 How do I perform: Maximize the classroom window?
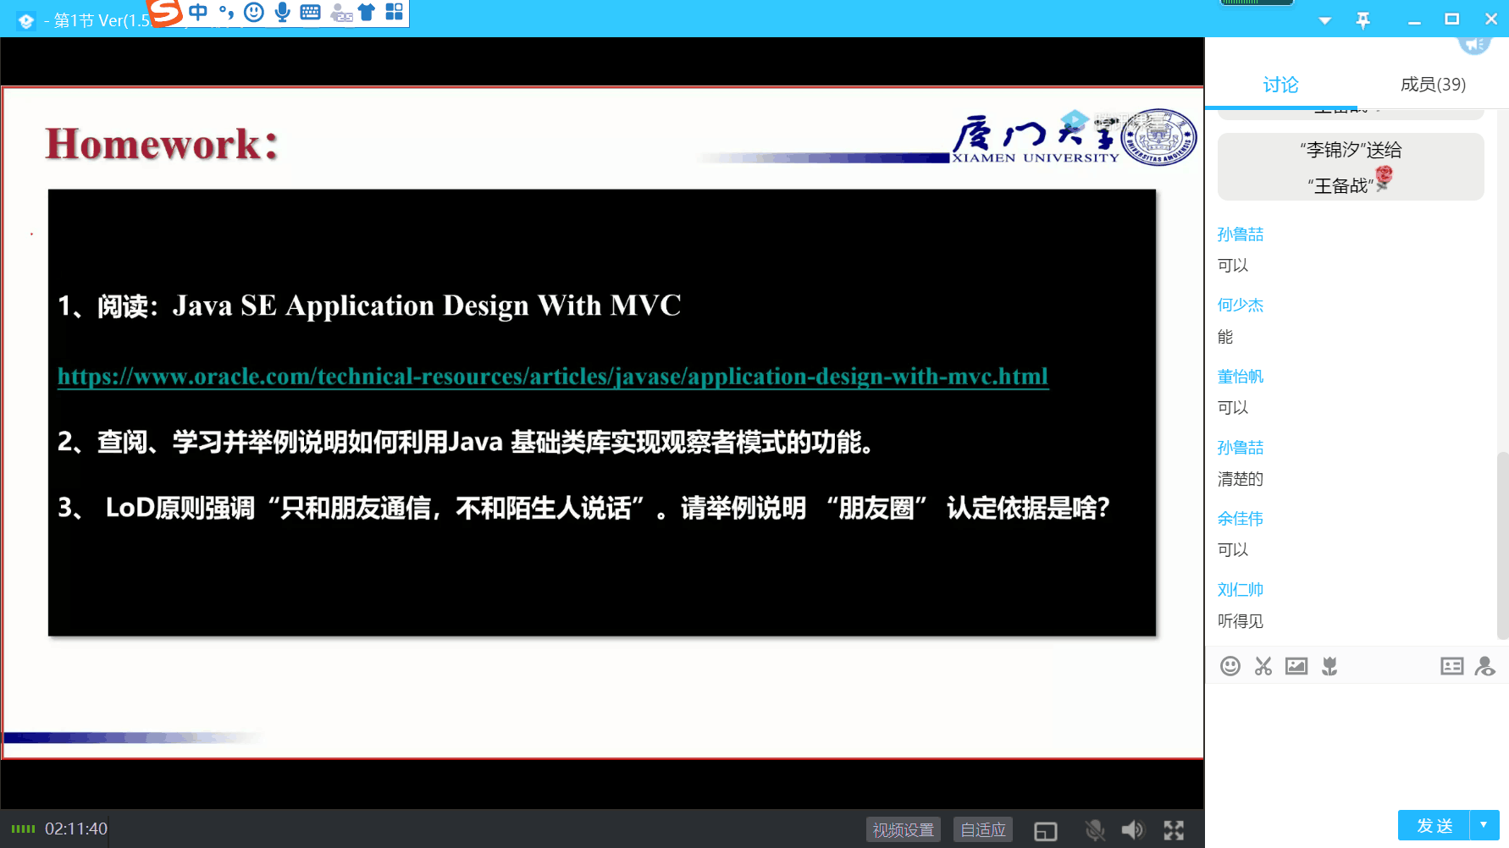[x=1451, y=19]
